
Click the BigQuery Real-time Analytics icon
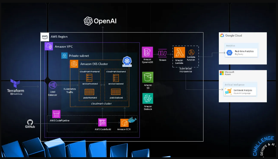coord(229,53)
